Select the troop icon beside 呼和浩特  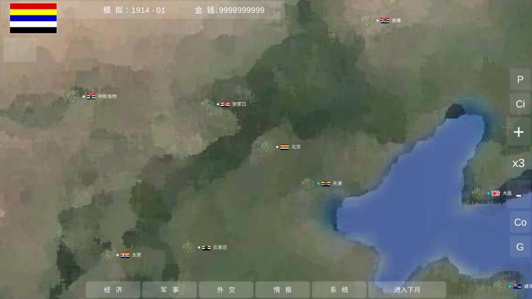tap(74, 96)
